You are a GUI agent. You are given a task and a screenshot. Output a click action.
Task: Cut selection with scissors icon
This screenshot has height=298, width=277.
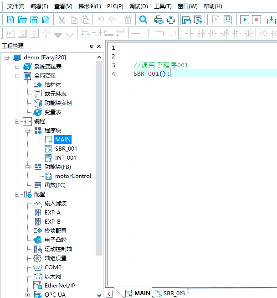pos(62,20)
